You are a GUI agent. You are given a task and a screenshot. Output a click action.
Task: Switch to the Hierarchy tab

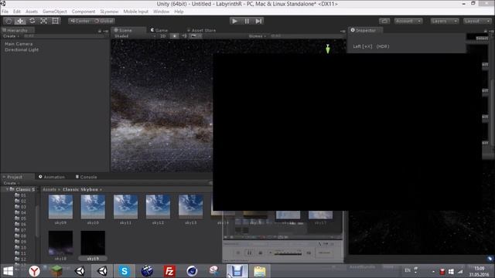pos(17,30)
